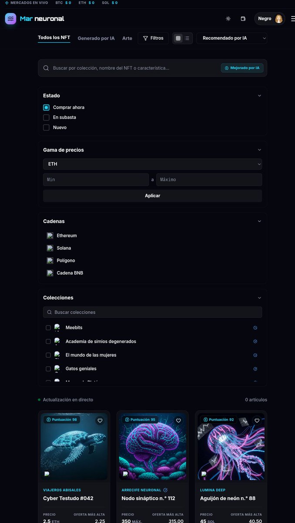This screenshot has width=295, height=523.
Task: Click the Min price input
Action: tap(96, 180)
